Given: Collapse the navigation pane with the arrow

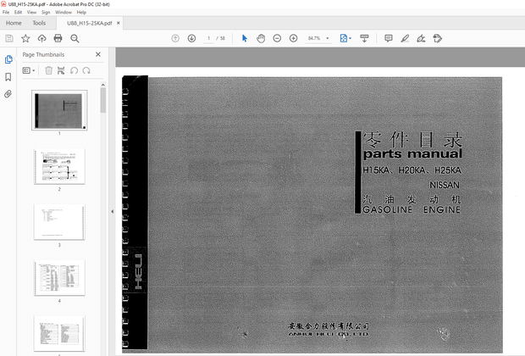Looking at the screenshot, I should click(112, 212).
